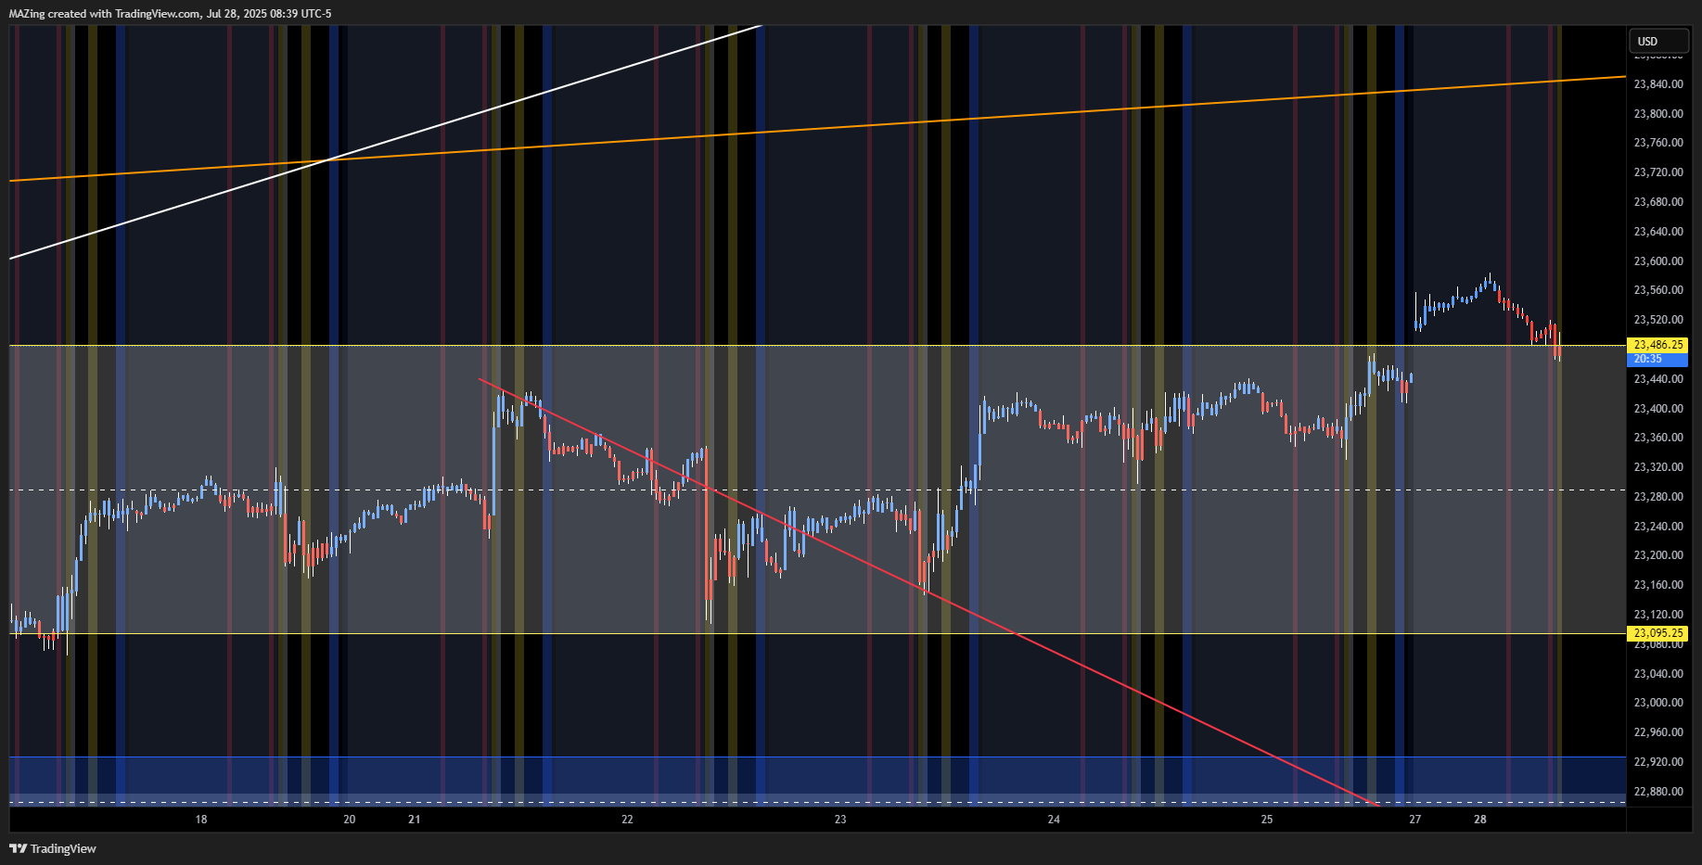1702x865 pixels.
Task: Click the 23,200.00 price axis label
Action: tap(1658, 555)
